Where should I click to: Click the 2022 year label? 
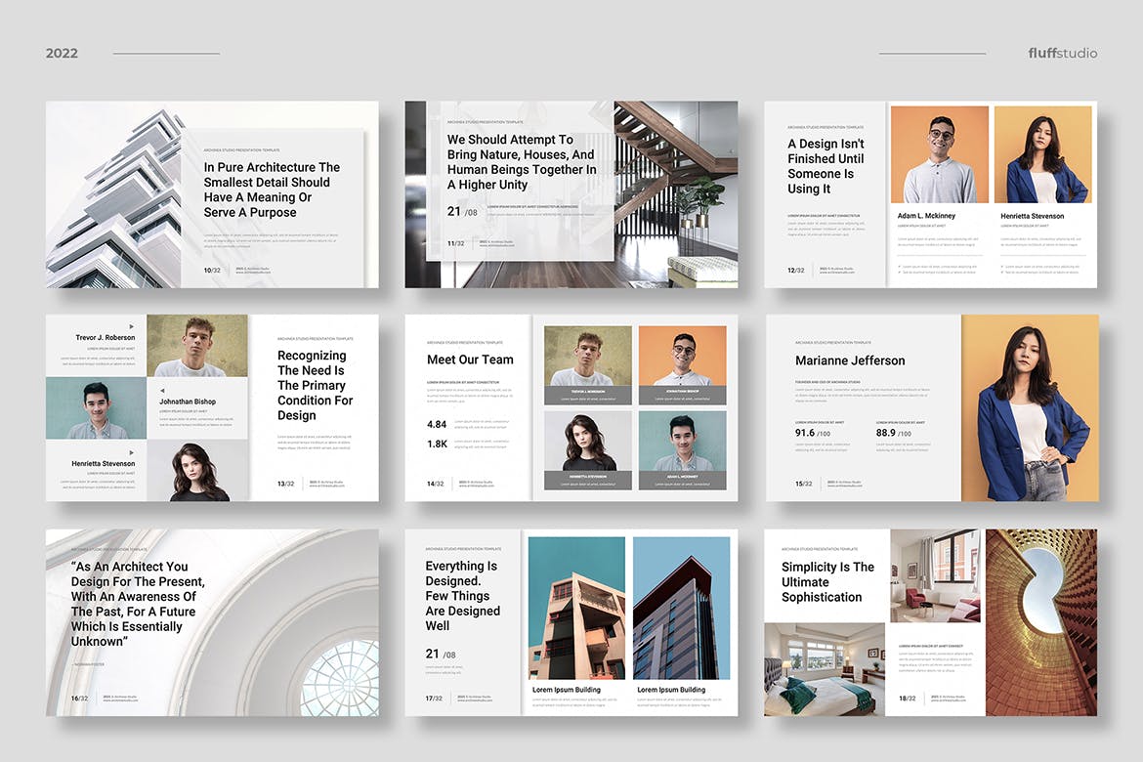pos(62,53)
